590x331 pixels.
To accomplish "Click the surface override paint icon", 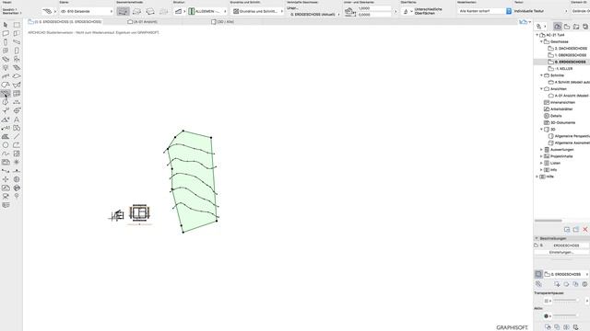I will tap(406, 12).
